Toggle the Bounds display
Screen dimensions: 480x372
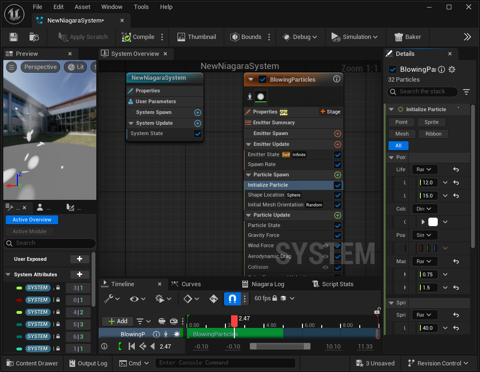pyautogui.click(x=246, y=37)
